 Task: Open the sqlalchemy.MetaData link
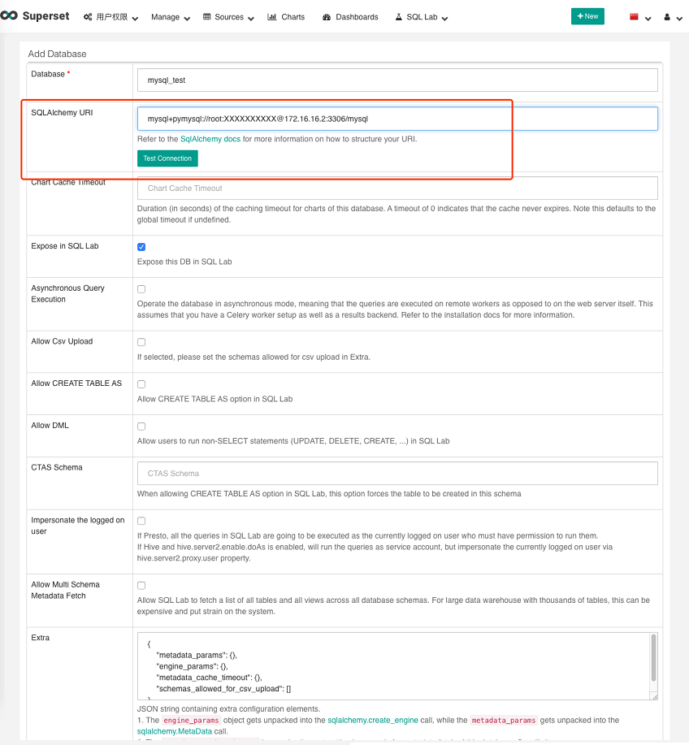[x=175, y=731]
